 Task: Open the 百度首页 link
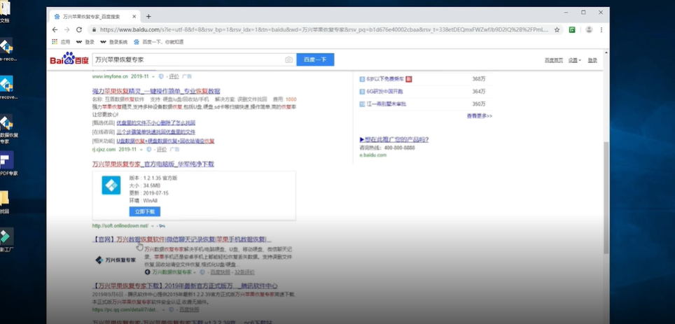point(554,60)
